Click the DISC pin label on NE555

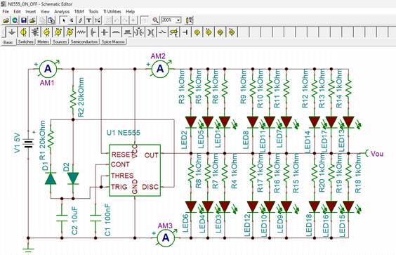click(150, 187)
